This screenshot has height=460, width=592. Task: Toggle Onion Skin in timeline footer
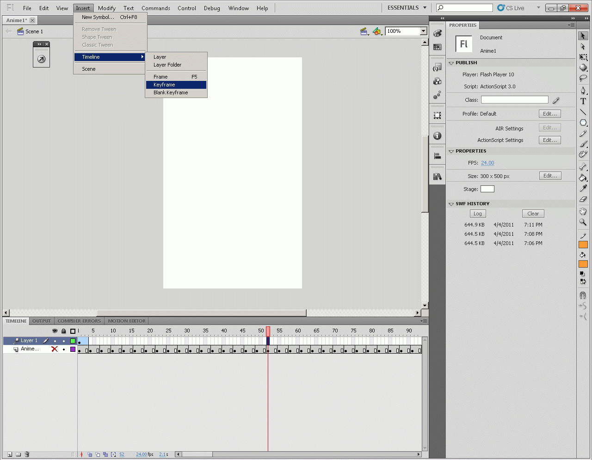click(90, 454)
